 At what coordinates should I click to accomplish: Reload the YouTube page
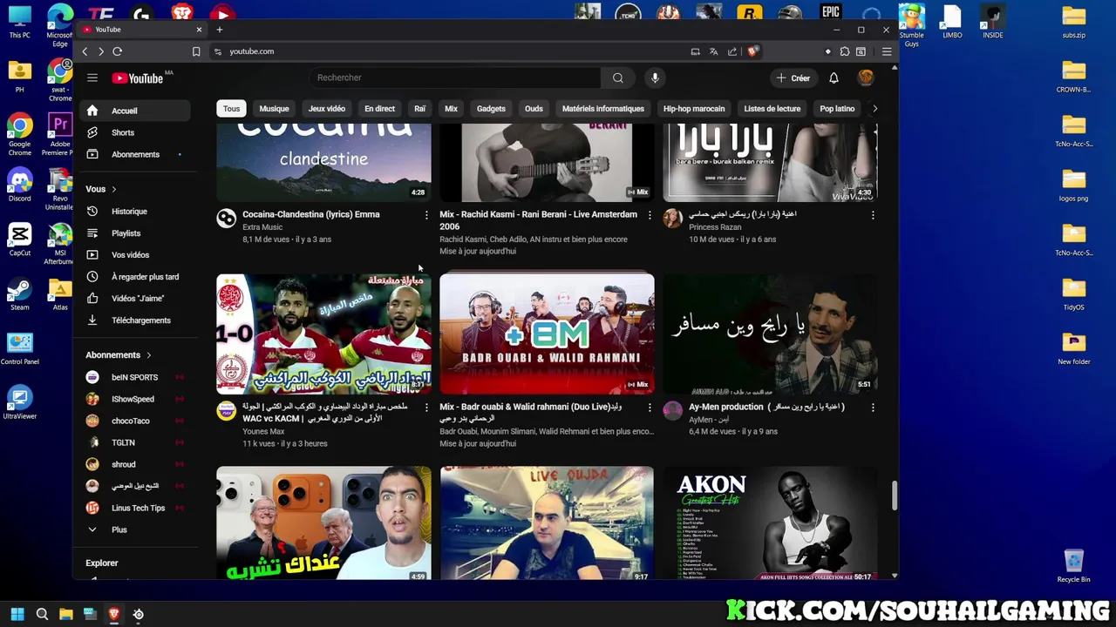pos(118,51)
